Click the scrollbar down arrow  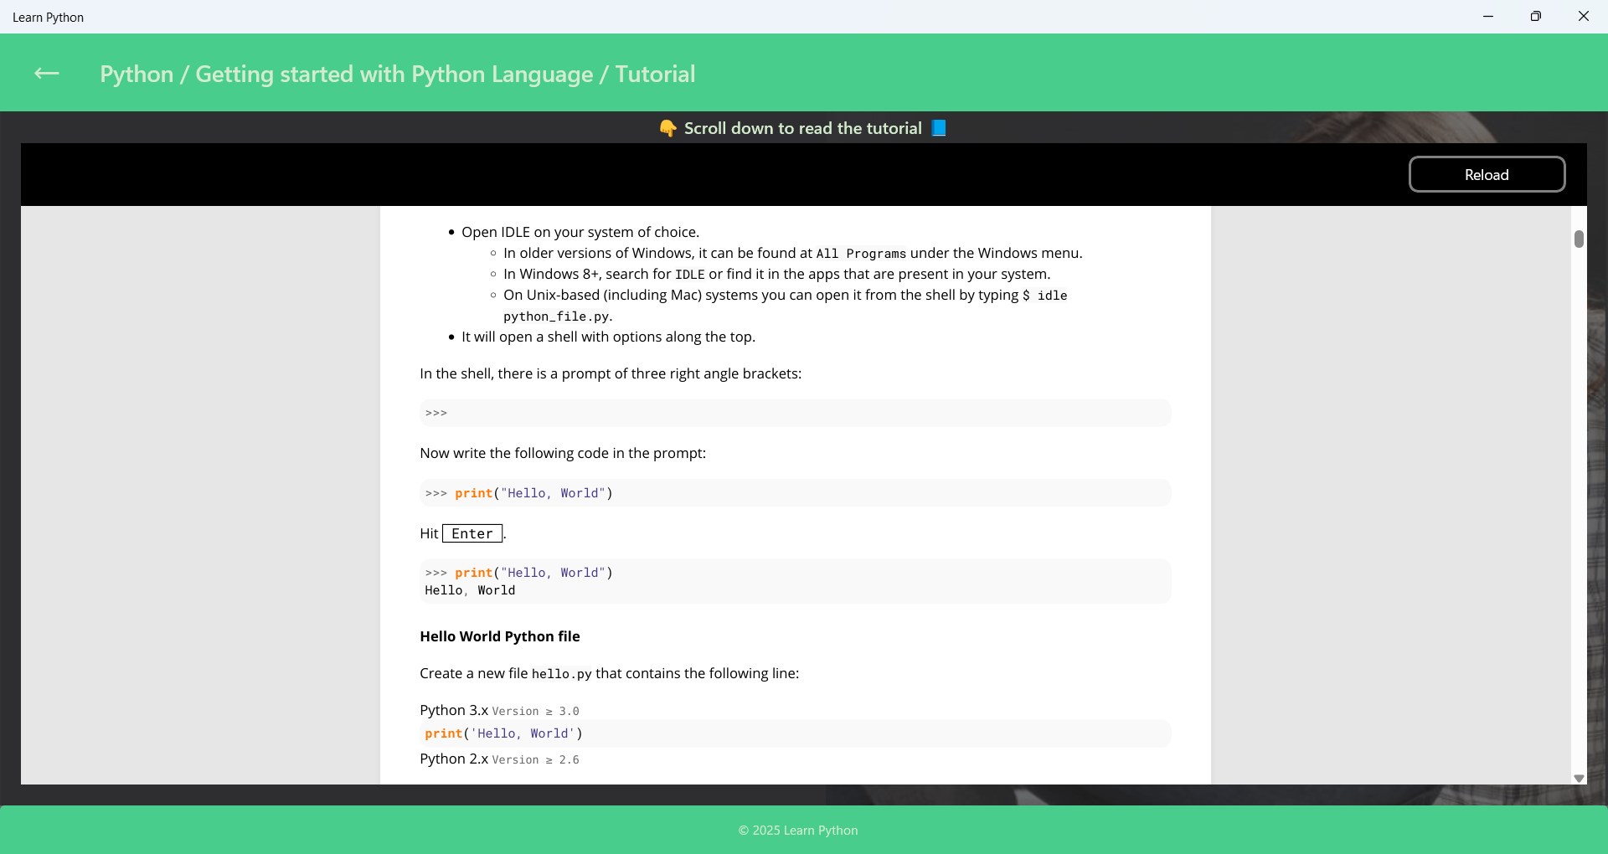(x=1579, y=779)
